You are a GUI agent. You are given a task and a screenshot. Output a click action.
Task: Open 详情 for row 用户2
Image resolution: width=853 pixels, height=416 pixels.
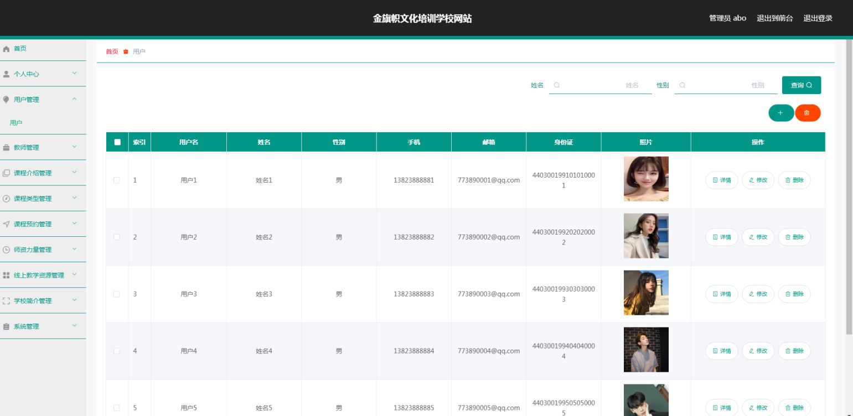pyautogui.click(x=722, y=237)
